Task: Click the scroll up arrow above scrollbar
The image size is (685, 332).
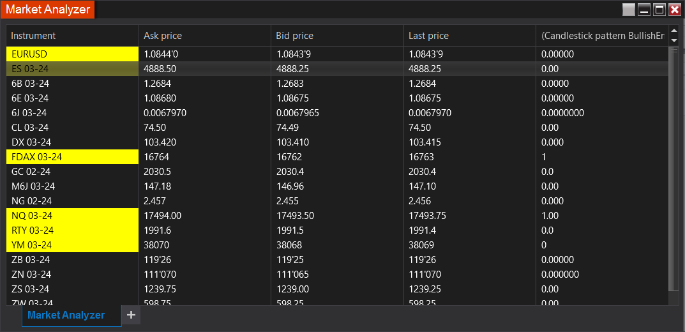Action: pos(674,31)
